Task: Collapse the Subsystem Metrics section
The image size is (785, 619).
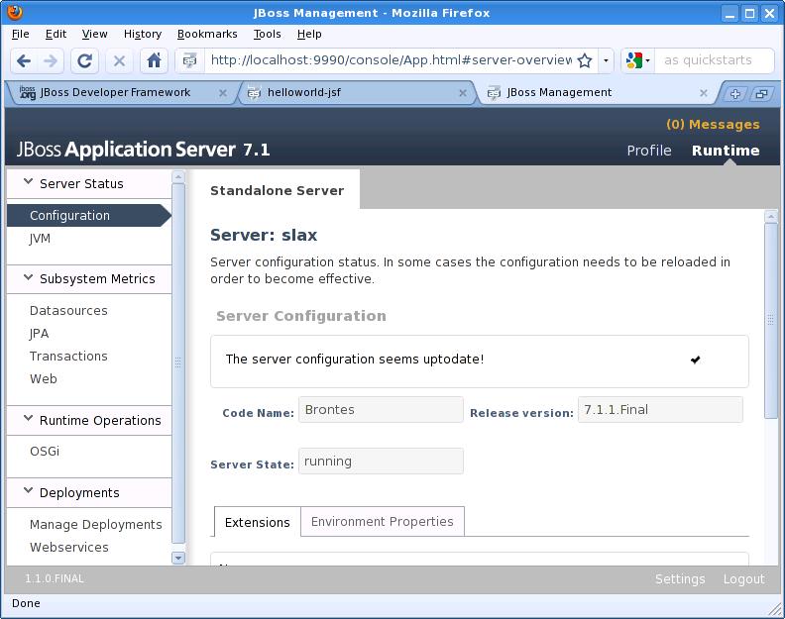Action: point(28,277)
